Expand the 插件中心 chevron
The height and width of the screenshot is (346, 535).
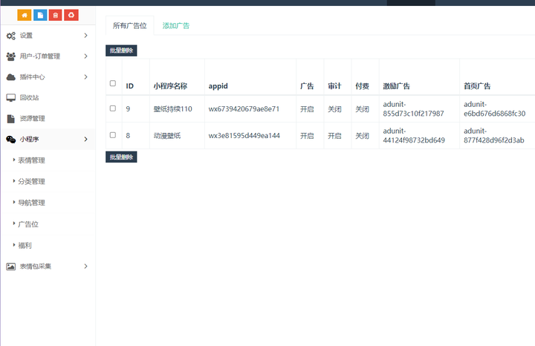click(85, 76)
